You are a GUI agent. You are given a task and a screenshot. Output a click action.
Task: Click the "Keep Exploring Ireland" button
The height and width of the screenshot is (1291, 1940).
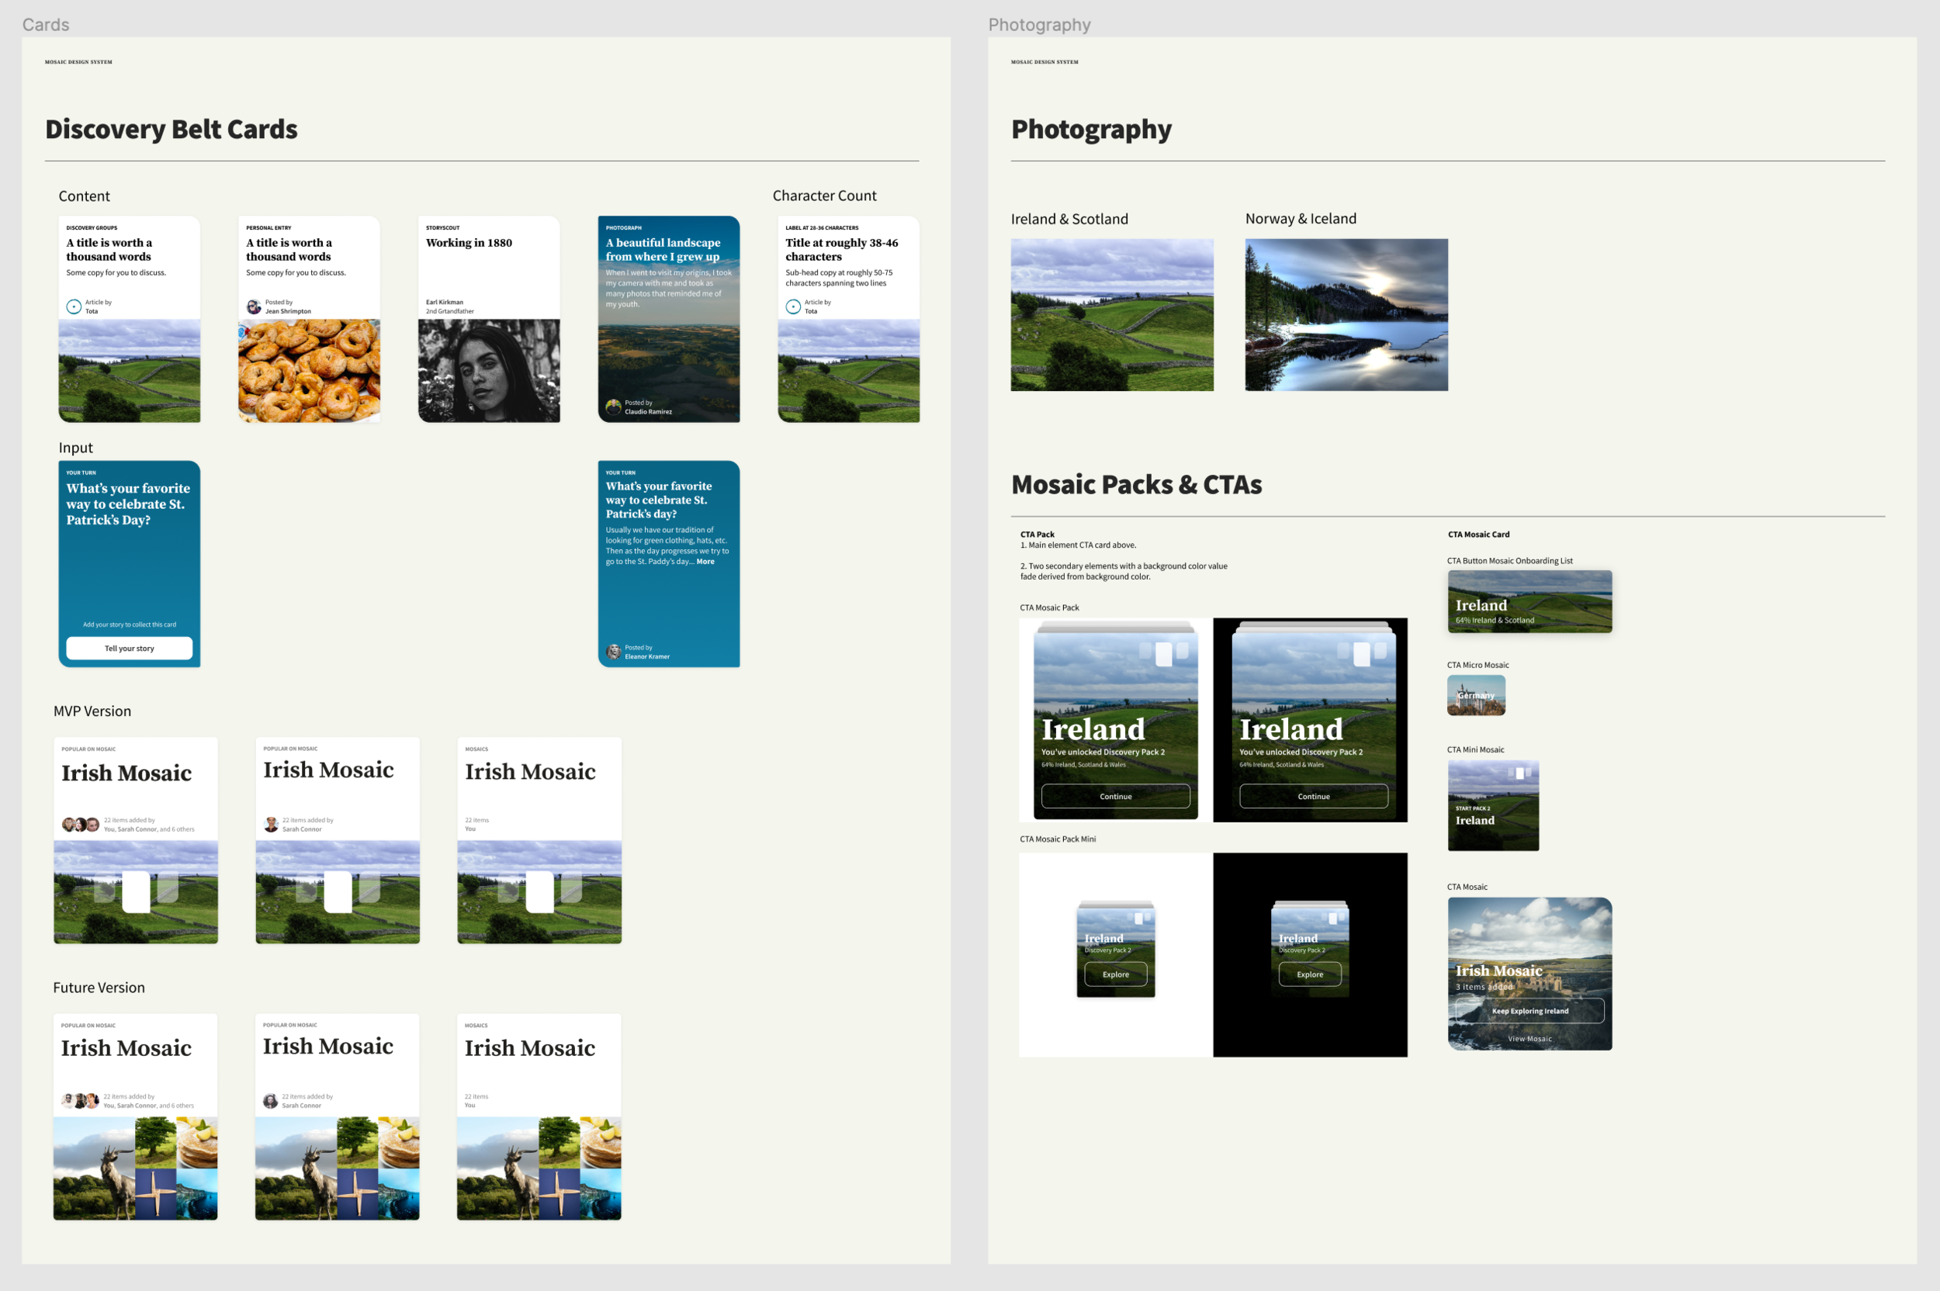pyautogui.click(x=1529, y=1011)
